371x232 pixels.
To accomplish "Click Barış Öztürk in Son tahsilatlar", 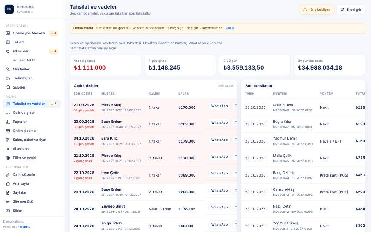I will click(283, 173).
